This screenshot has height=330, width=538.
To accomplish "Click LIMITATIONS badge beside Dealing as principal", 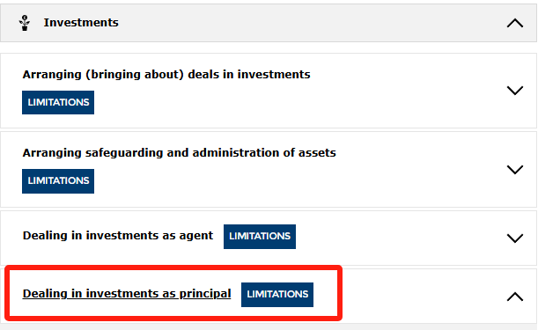I will [x=276, y=294].
